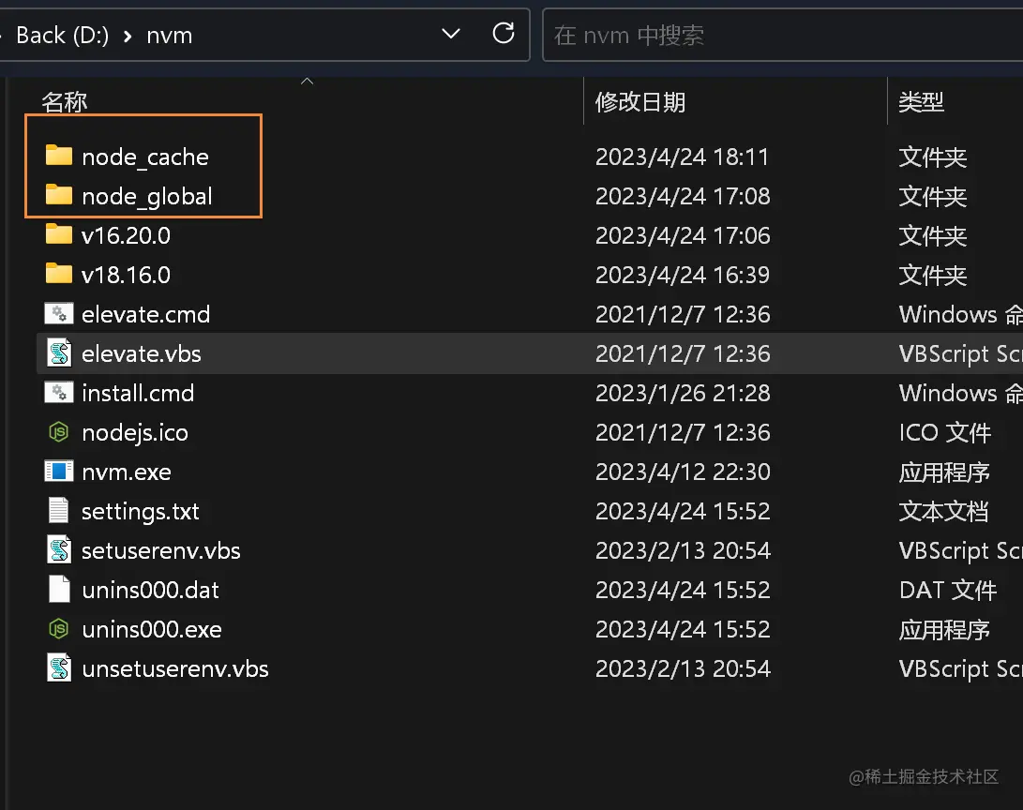Sort files by the 类型 column
1023x810 pixels.
pyautogui.click(x=921, y=102)
